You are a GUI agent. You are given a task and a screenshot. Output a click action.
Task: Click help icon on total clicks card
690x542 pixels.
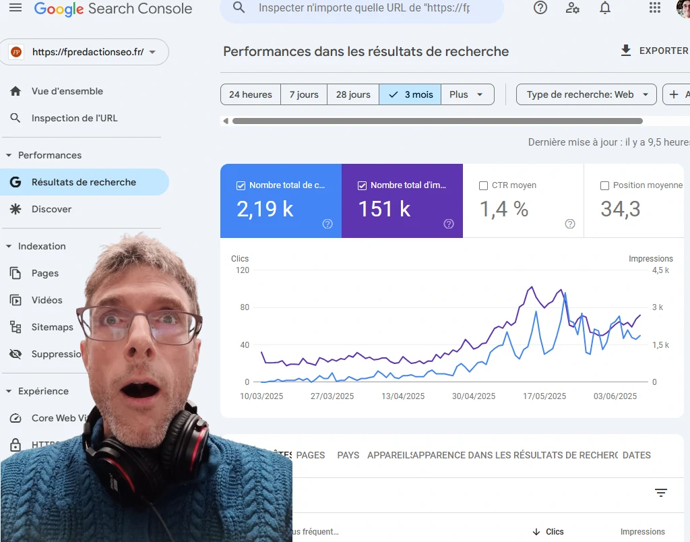[x=327, y=224]
